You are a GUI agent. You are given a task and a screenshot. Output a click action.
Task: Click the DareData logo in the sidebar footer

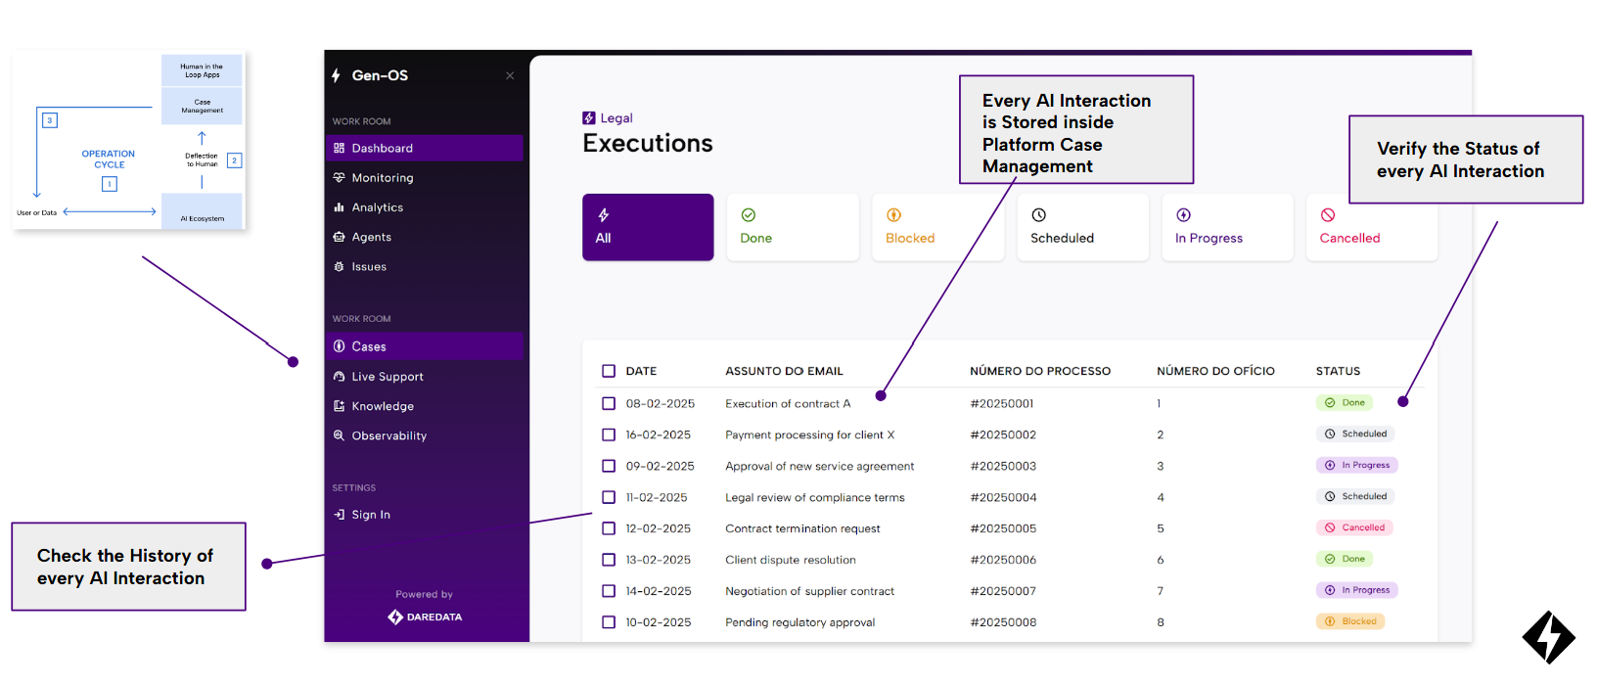[425, 616]
